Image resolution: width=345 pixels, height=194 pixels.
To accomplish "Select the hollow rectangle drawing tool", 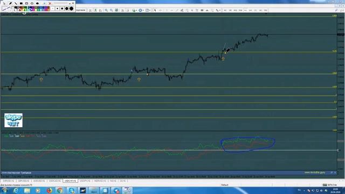I will pyautogui.click(x=26, y=4).
